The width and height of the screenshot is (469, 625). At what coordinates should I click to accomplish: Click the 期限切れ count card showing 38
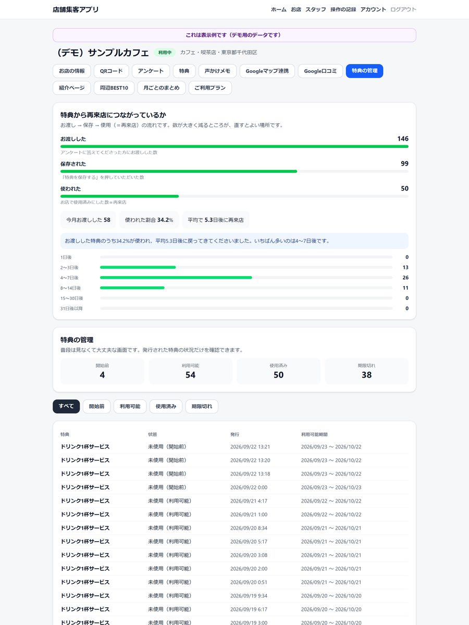(367, 371)
